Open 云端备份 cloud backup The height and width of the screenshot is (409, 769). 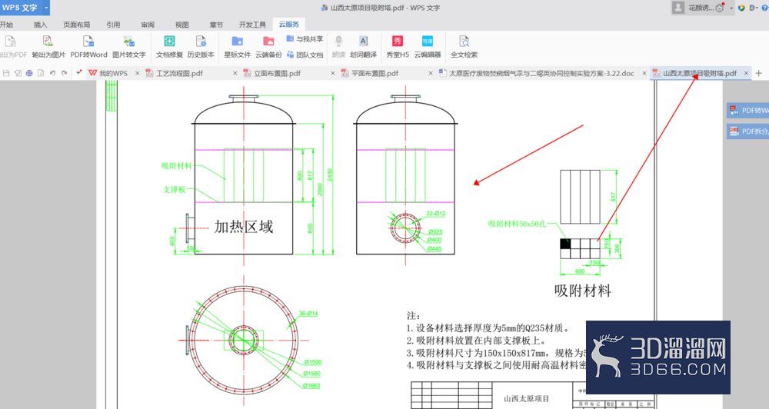click(268, 47)
